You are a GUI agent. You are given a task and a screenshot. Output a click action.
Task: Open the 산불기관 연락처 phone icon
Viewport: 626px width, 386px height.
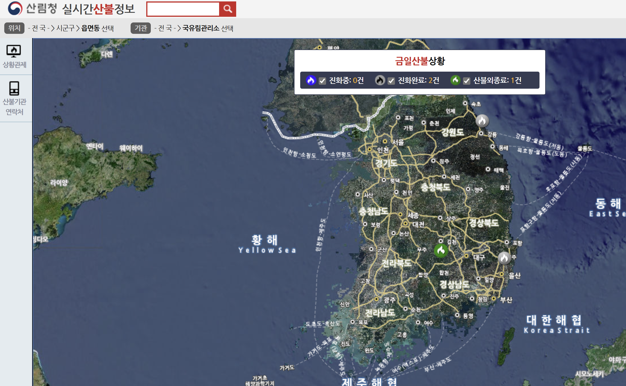[x=14, y=88]
